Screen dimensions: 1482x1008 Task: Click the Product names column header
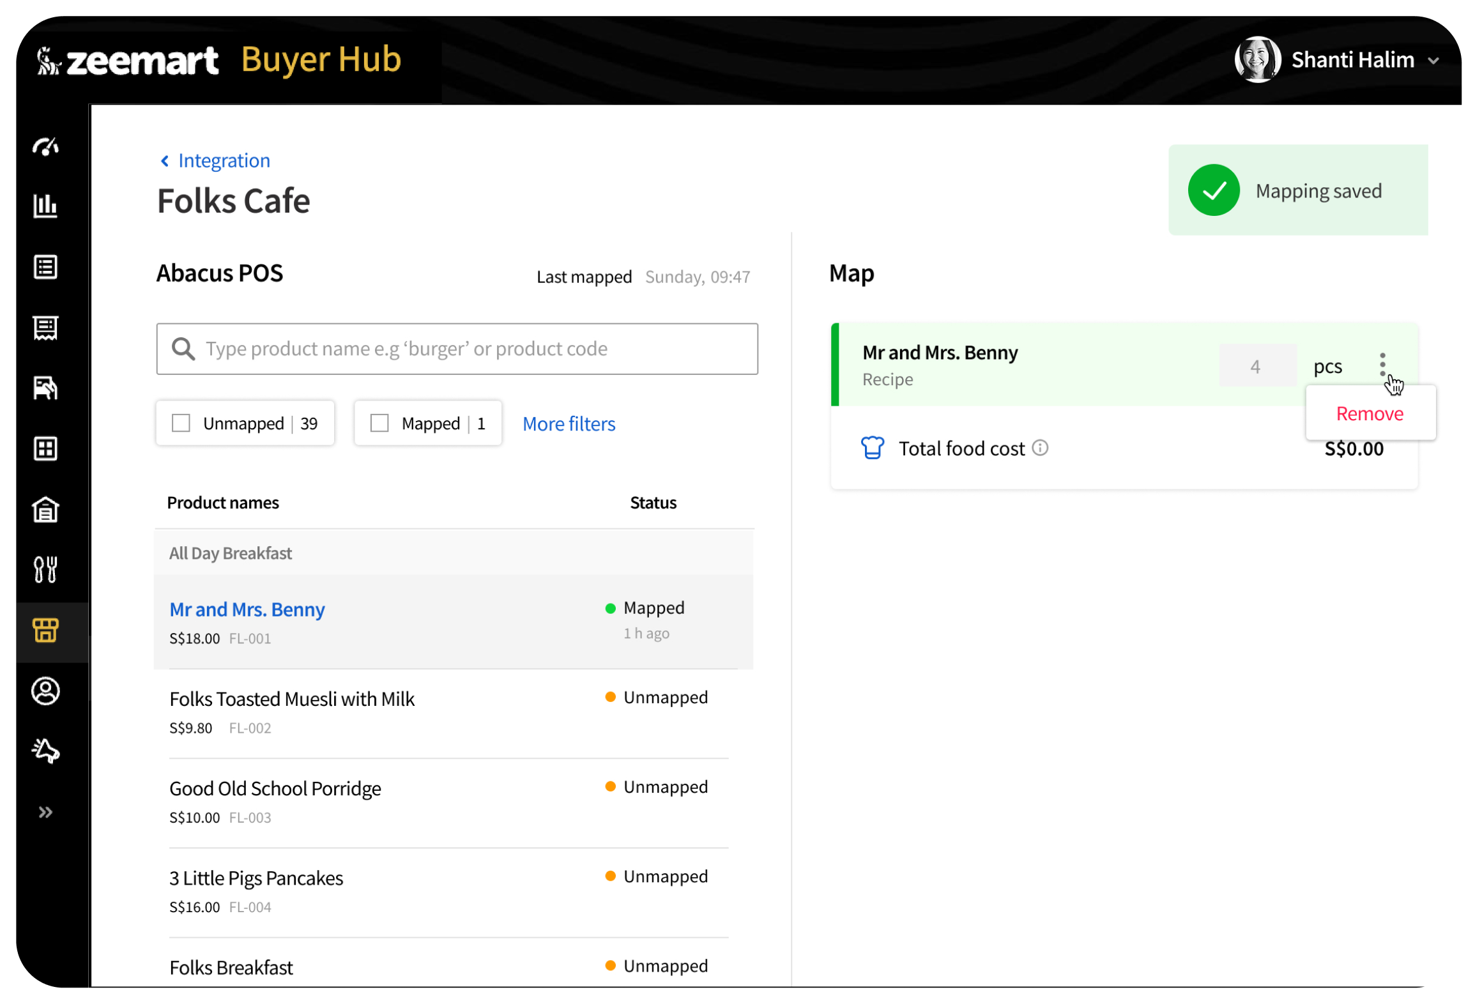pos(223,503)
